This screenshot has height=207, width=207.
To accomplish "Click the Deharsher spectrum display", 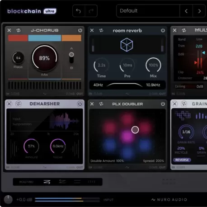I will (45, 122).
